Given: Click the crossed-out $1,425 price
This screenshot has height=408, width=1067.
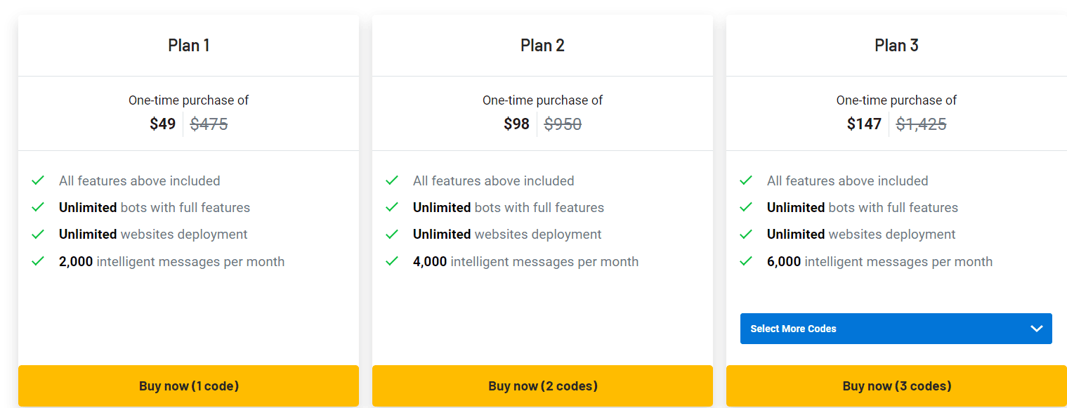Looking at the screenshot, I should point(921,124).
